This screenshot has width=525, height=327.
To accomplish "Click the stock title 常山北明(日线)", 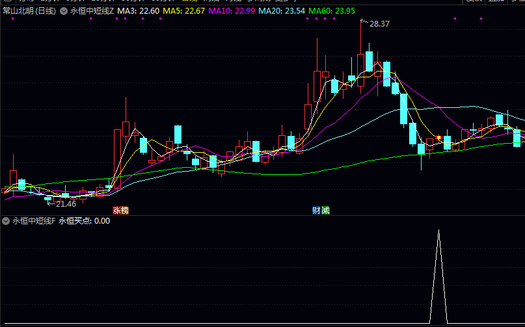I will pyautogui.click(x=29, y=11).
